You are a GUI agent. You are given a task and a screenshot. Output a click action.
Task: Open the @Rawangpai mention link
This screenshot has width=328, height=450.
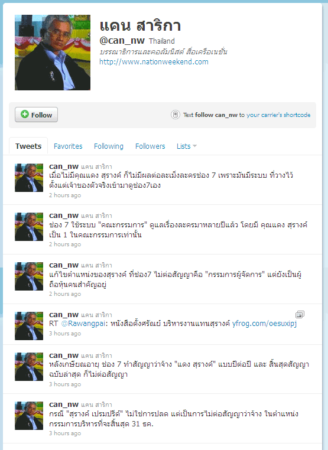tap(82, 324)
